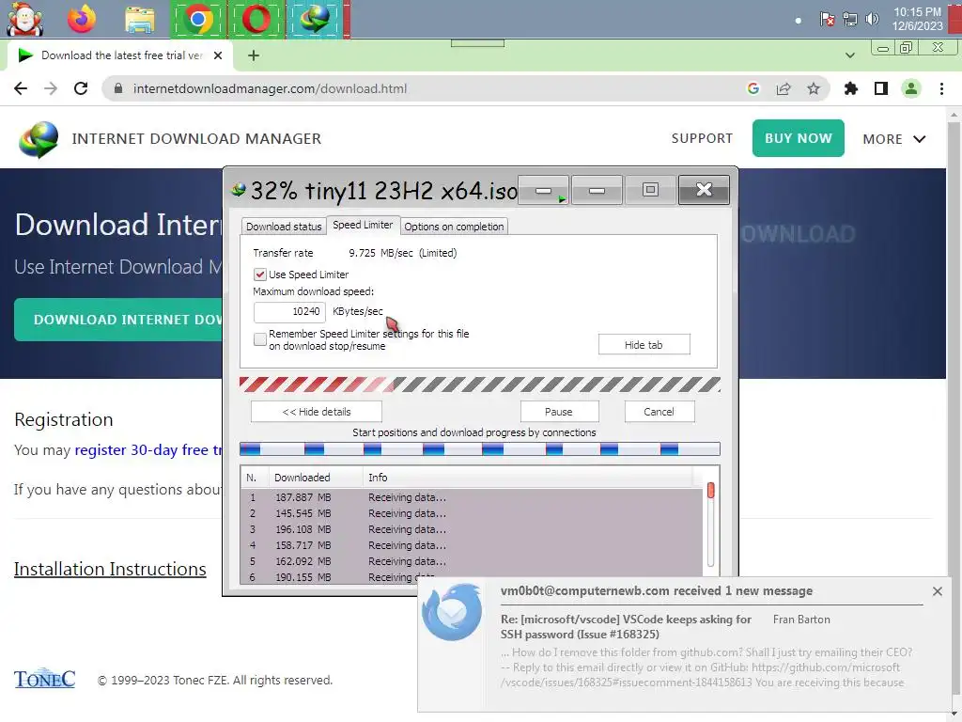962x722 pixels.
Task: Select the Speed Limiter tab
Action: (x=363, y=226)
